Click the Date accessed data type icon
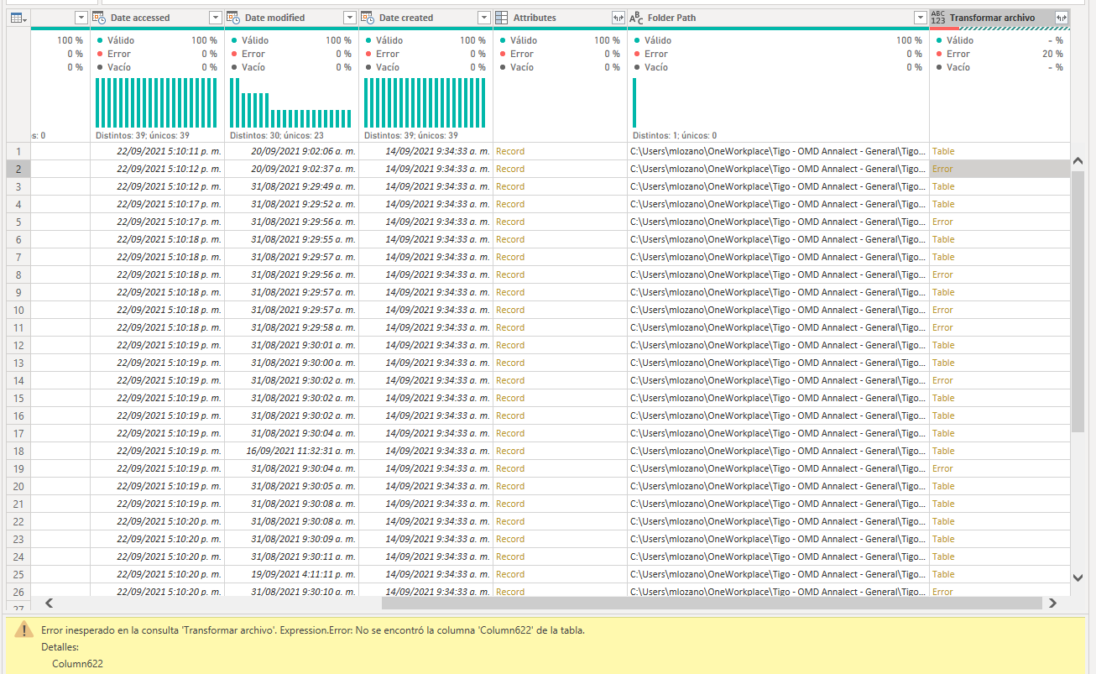Screen dimensions: 1096x674 (x=99, y=18)
